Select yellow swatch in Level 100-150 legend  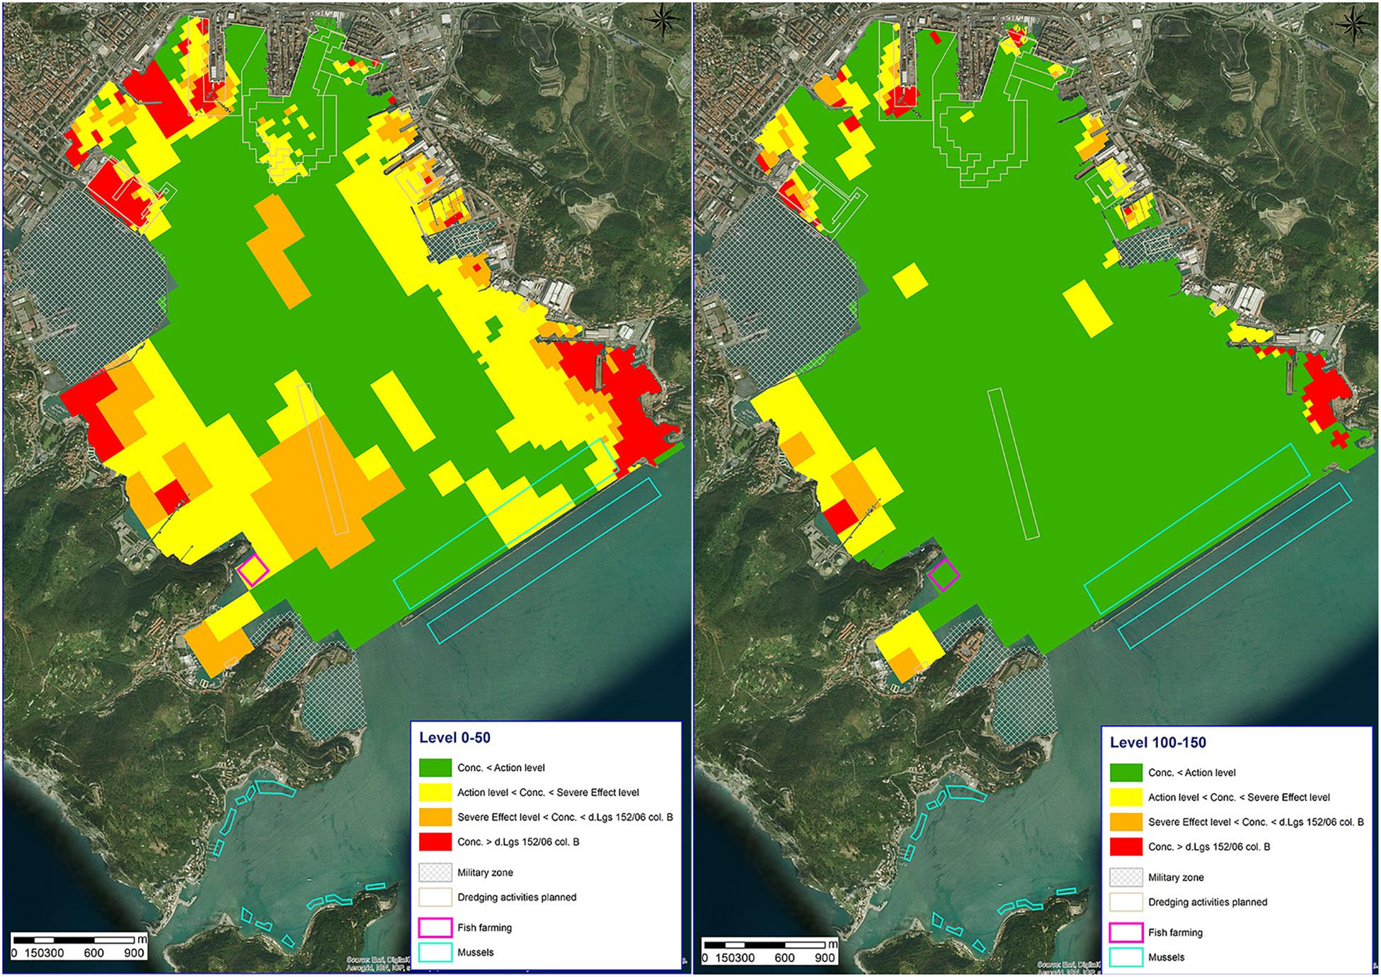1126,797
